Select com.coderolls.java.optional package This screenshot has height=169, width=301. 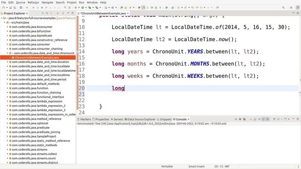[x=30, y=123]
